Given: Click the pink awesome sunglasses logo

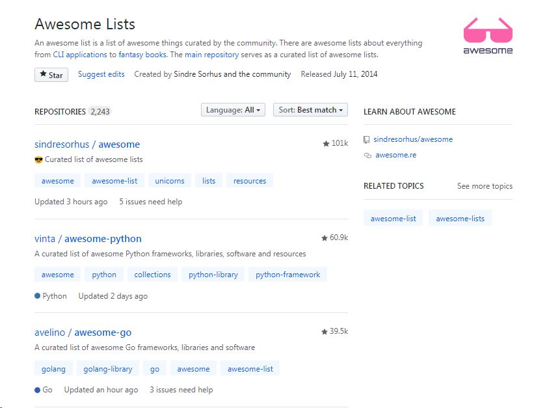Looking at the screenshot, I should [x=488, y=36].
